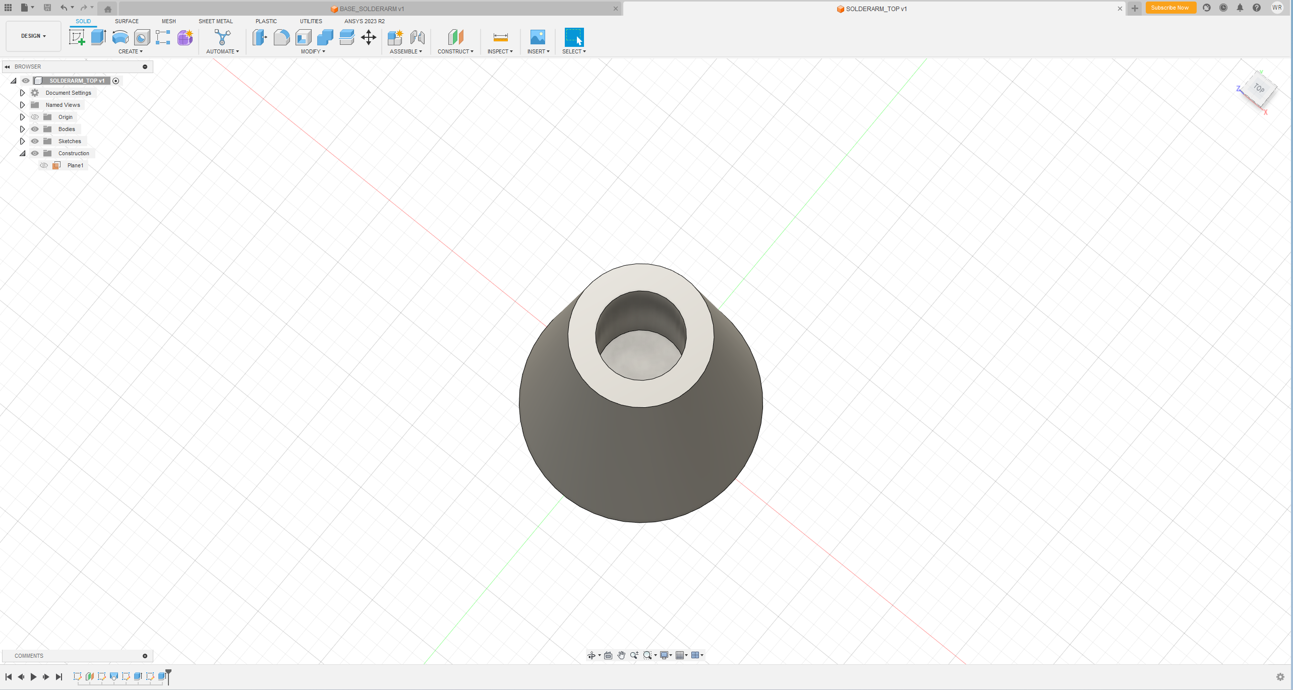Expand the Origin folder
1293x690 pixels.
22,117
